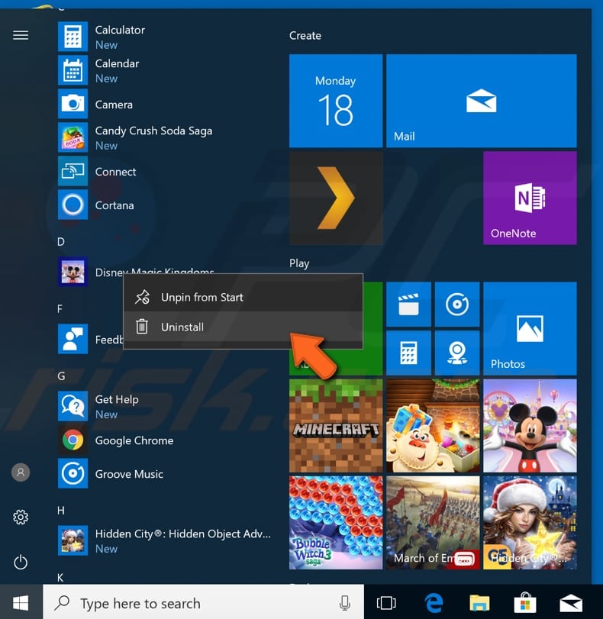Open the Maps webcam-style small tile
Viewport: 603px width, 619px height.
[457, 353]
